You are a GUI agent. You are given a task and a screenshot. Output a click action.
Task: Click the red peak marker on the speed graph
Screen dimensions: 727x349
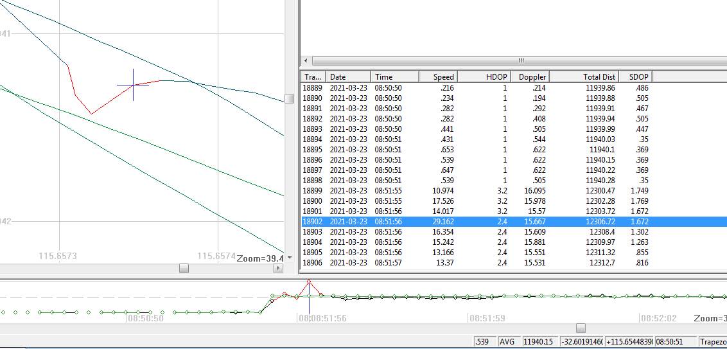310,282
